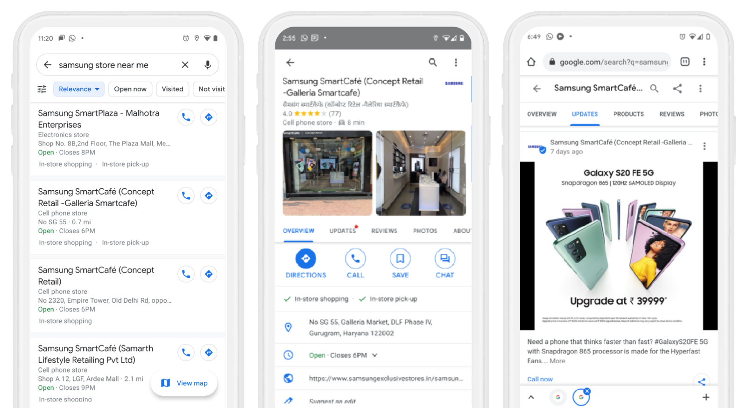The height and width of the screenshot is (408, 747).
Task: Tap search icon beside Samsung SmartCafé title
Action: pyautogui.click(x=655, y=88)
